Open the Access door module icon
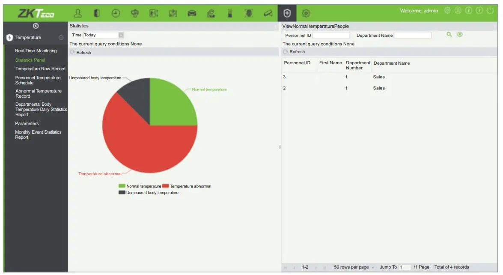 pos(97,13)
